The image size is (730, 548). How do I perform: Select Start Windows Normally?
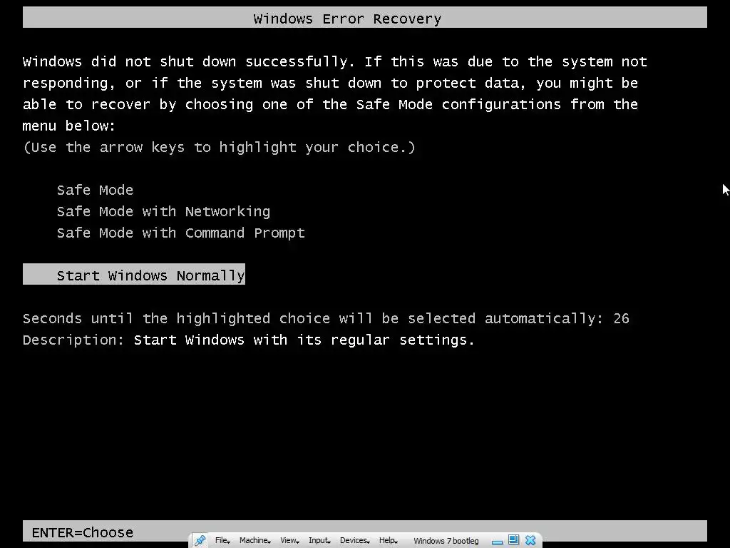tap(134, 274)
